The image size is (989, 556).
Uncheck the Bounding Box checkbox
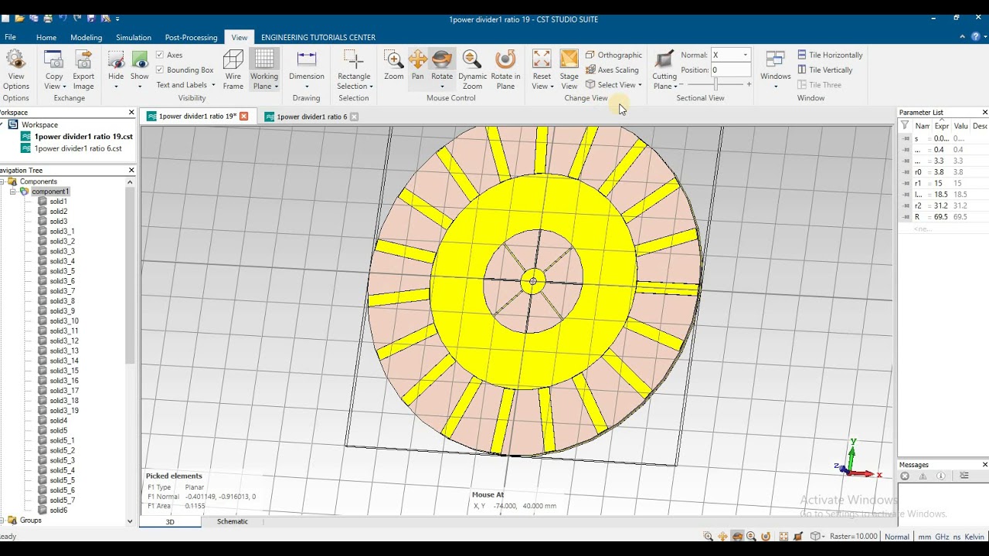pos(160,69)
